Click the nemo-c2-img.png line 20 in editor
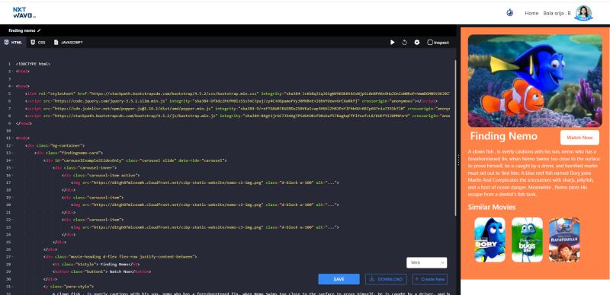Screen dimensions: 610x295 pyautogui.click(x=205, y=205)
